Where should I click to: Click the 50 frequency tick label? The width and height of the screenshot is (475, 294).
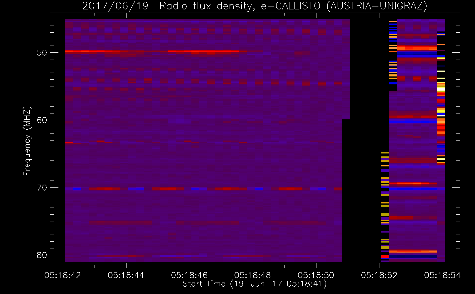click(x=42, y=53)
